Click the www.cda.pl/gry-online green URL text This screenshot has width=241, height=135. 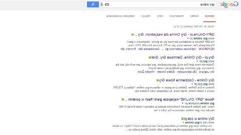[x=200, y=123]
